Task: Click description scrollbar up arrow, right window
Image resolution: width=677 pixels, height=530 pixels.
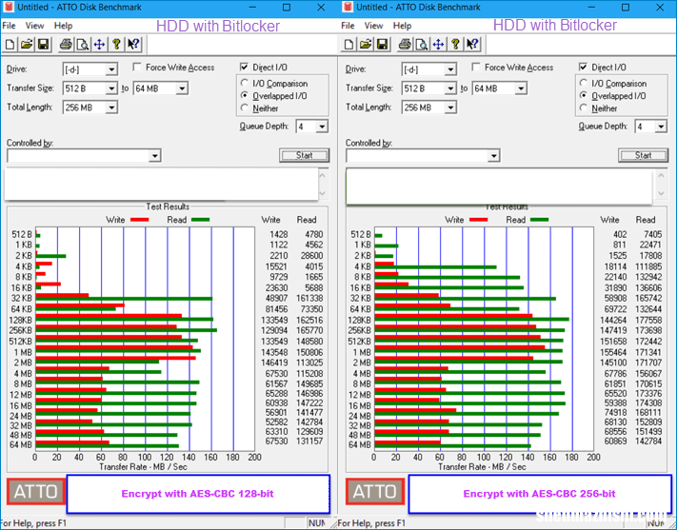Action: tap(661, 176)
